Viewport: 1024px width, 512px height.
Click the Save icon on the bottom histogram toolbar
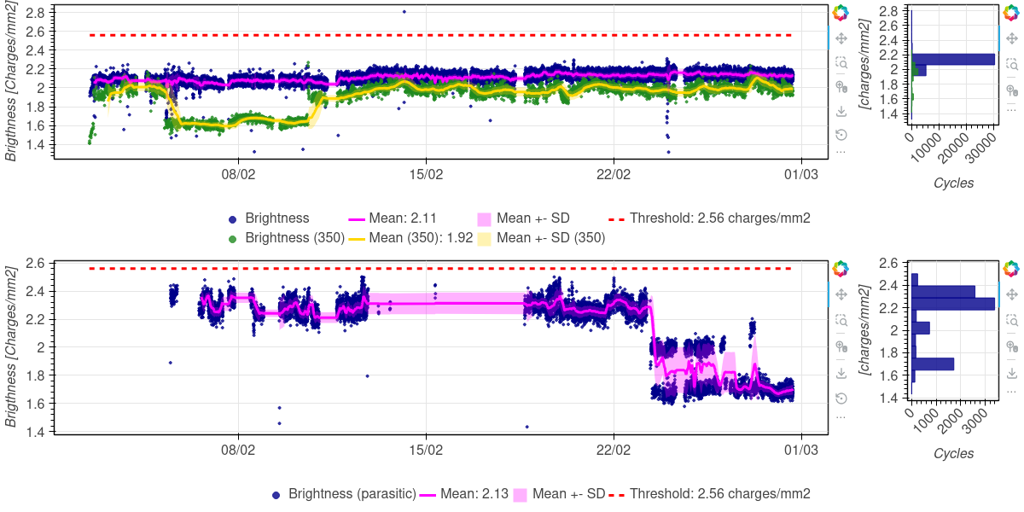1011,373
